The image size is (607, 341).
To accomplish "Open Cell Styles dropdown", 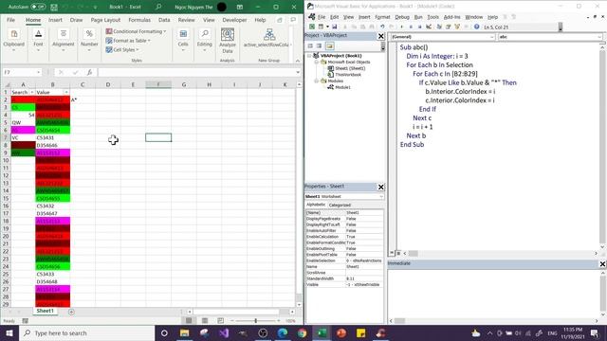I will (122, 50).
